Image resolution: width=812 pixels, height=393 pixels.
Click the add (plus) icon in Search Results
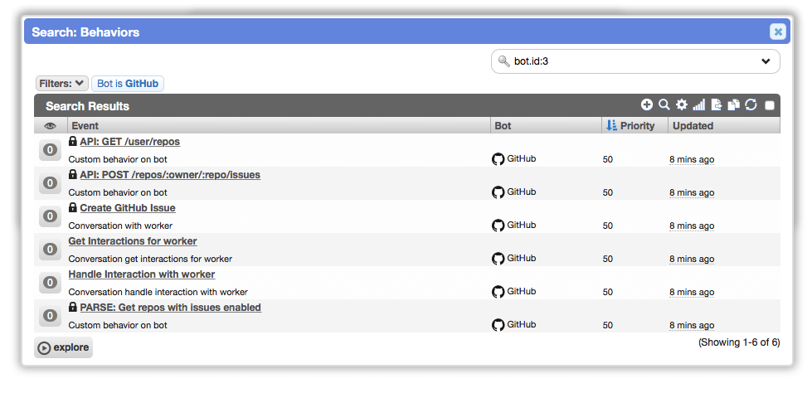[x=646, y=105]
